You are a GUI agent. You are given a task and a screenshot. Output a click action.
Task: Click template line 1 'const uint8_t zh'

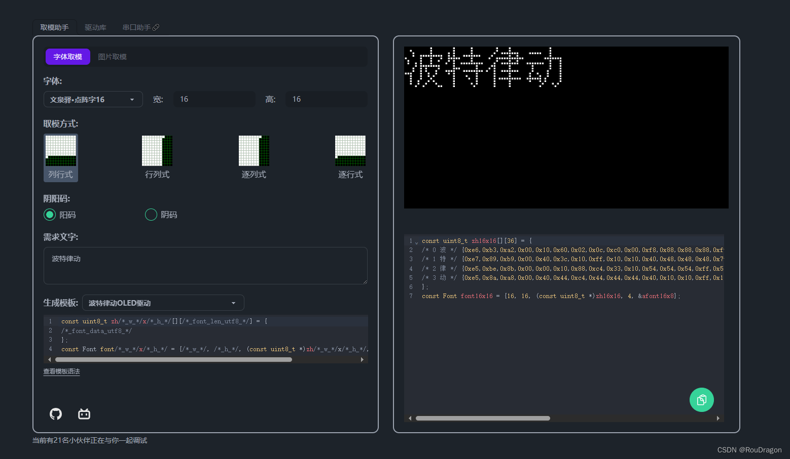pos(164,321)
